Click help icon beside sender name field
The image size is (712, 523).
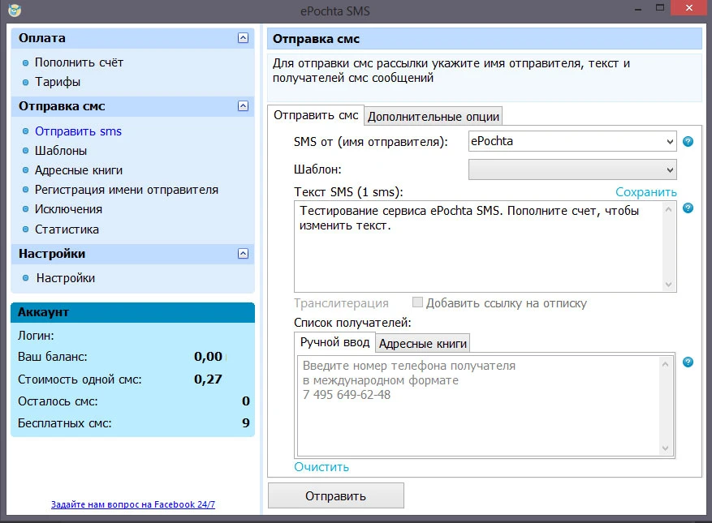pyautogui.click(x=688, y=142)
